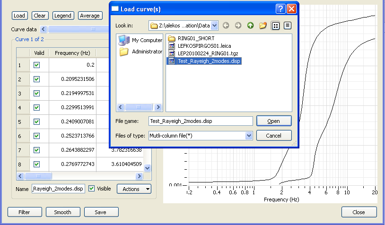Toggle the Valid checkbox in row 5
Screen dimensions: 385x225
point(37,121)
